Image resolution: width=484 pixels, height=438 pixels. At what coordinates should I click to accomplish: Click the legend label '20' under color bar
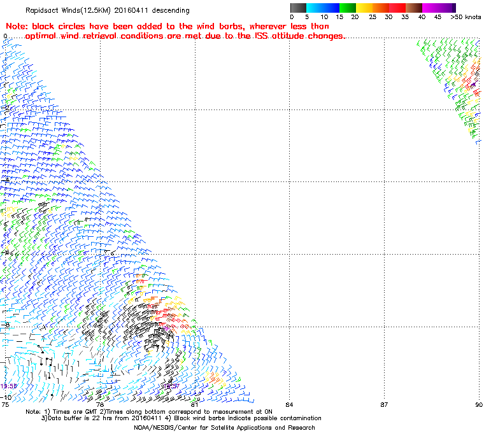point(355,17)
